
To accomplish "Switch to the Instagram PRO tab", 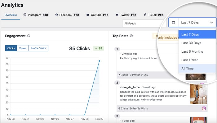I will point(36,15).
